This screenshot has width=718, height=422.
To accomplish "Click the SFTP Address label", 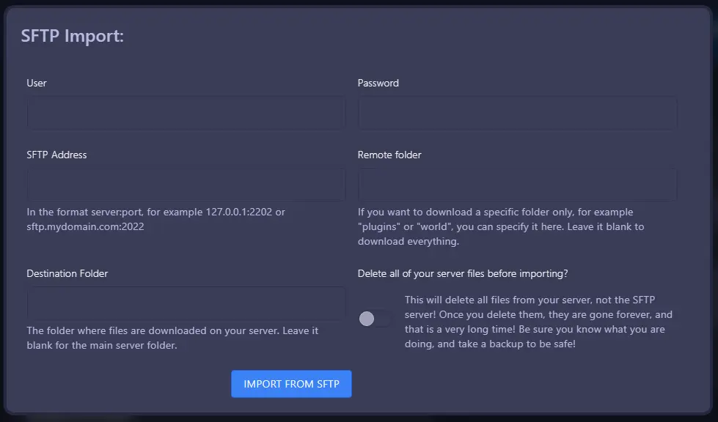I will 56,155.
